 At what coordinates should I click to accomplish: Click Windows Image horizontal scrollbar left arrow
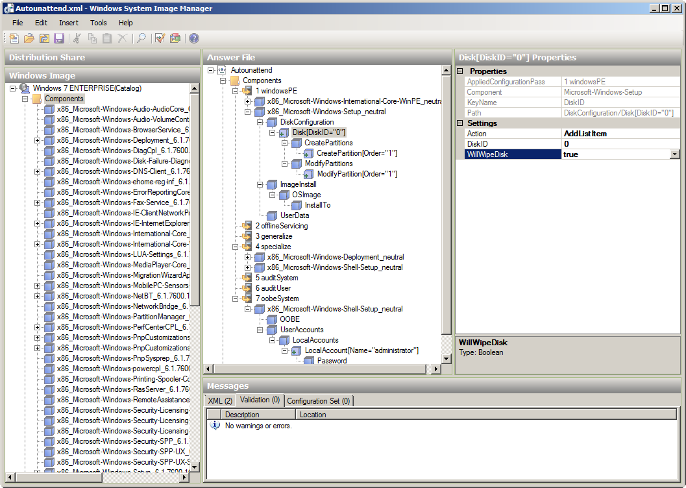point(10,478)
